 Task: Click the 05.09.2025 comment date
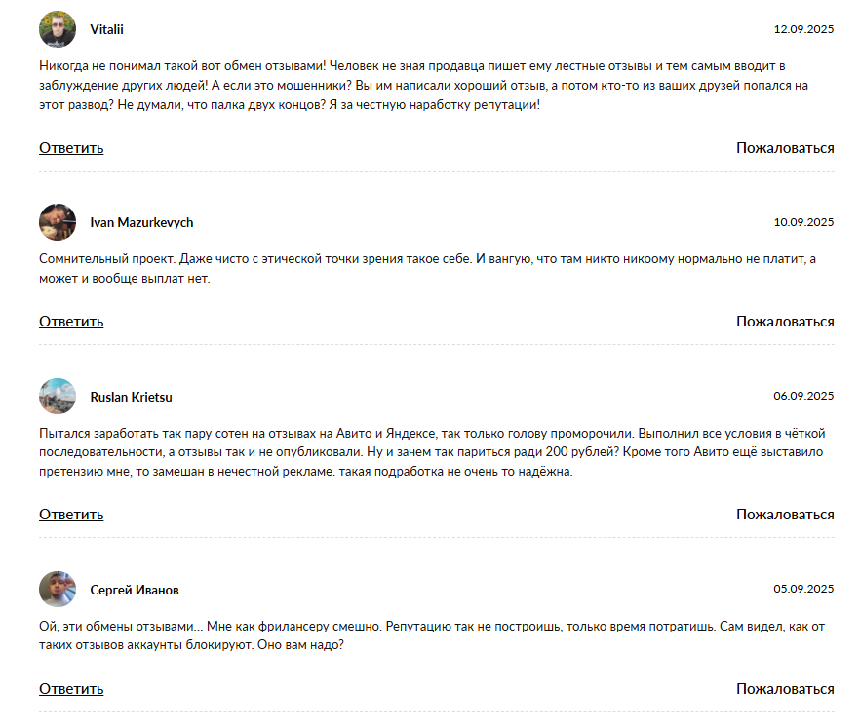[x=803, y=589]
